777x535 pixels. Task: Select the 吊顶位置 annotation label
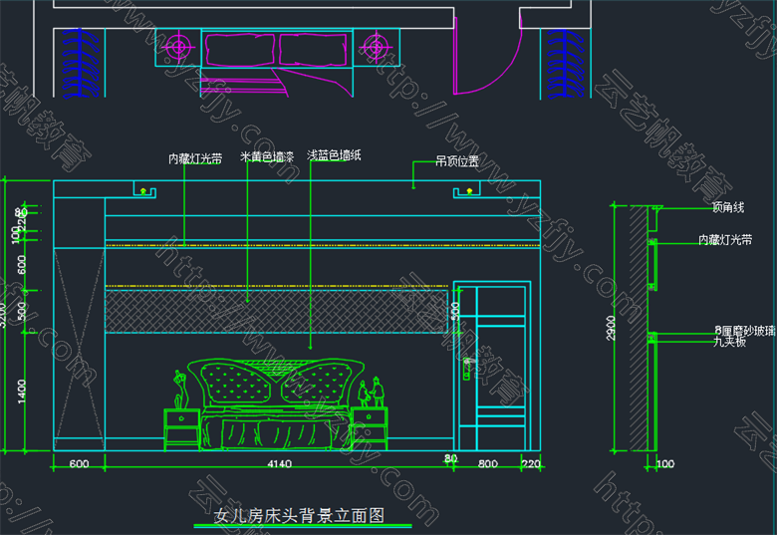pos(457,161)
